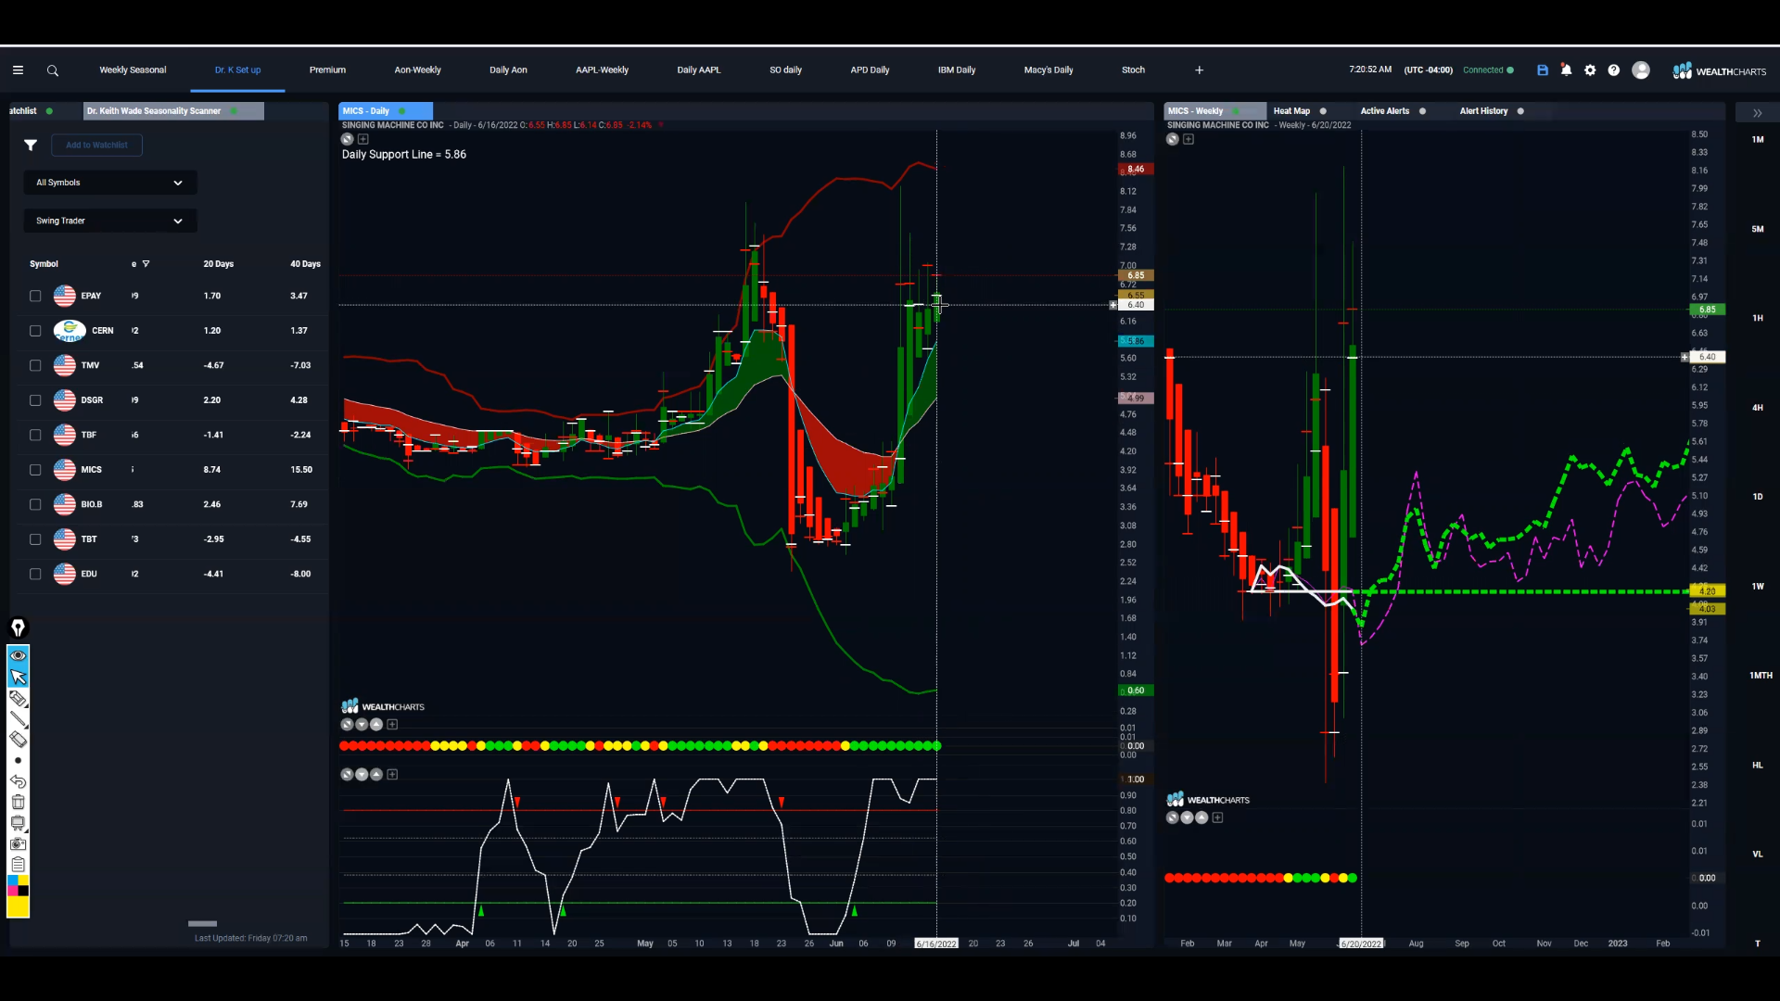Pick the cyan color swatch
The height and width of the screenshot is (1001, 1780).
click(13, 880)
